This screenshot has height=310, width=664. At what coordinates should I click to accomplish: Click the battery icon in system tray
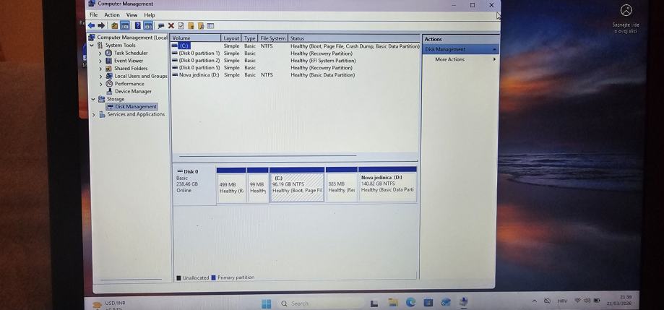[597, 301]
